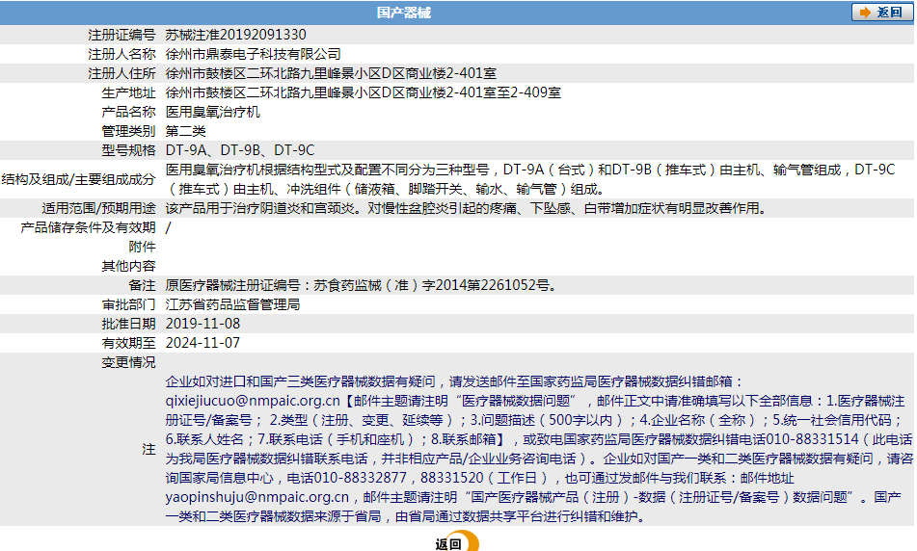Image resolution: width=917 pixels, height=551 pixels.
Task: Click expiry date 2024-11-07
Action: pyautogui.click(x=202, y=343)
